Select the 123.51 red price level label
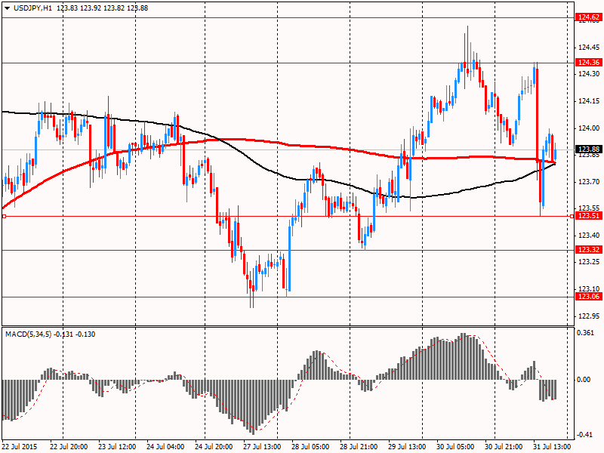Viewport: 604px width, 453px height. pyautogui.click(x=589, y=216)
